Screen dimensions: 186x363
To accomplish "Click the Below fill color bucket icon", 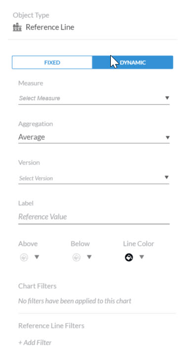I will point(77,257).
